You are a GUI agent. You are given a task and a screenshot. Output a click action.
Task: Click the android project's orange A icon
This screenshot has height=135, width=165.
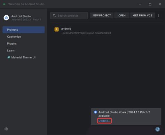(x=57, y=30)
